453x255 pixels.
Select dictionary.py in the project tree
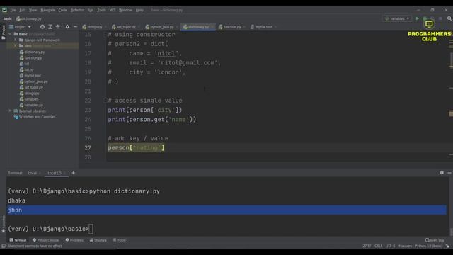[32, 52]
